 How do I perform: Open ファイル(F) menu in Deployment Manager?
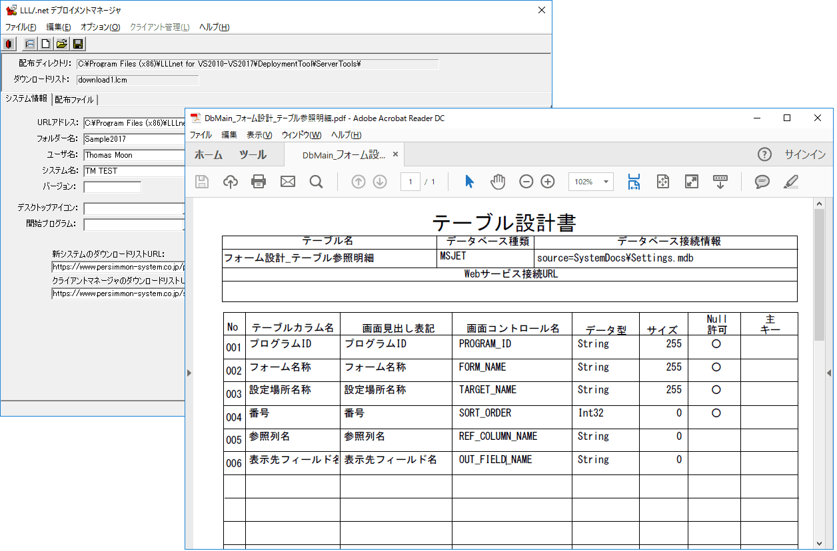point(21,27)
